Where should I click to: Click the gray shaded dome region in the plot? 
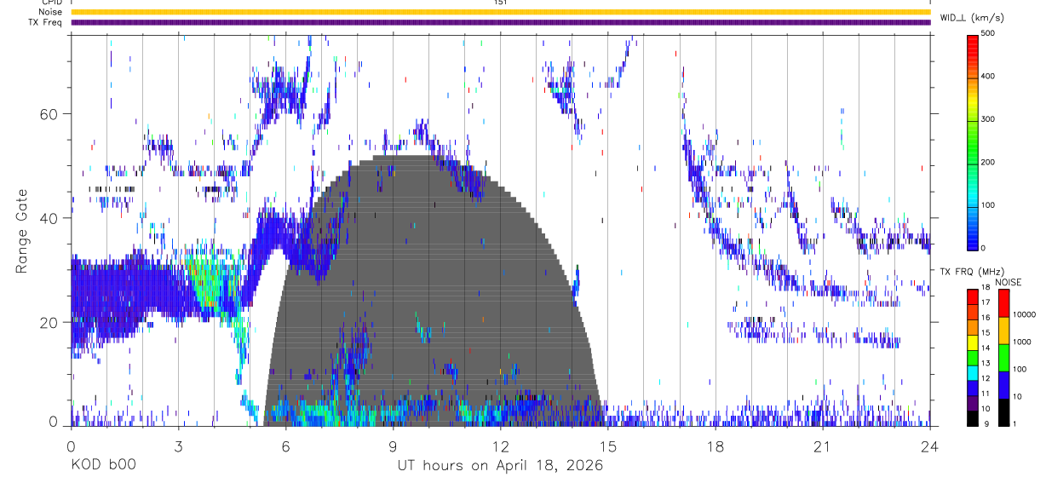tap(434, 290)
